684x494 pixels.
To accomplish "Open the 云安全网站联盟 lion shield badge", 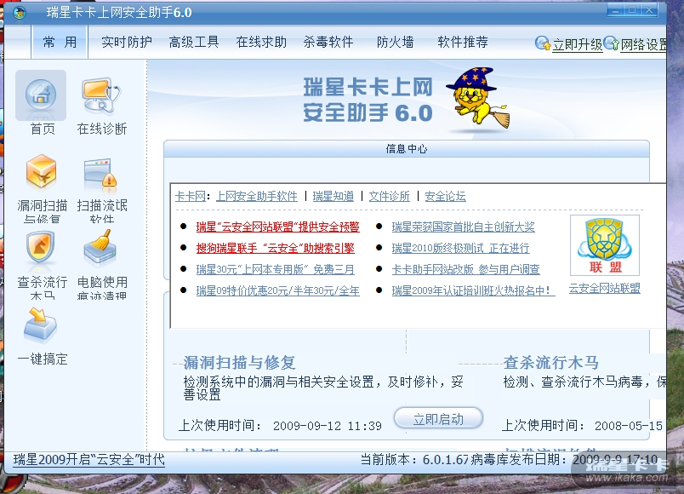I will (x=605, y=245).
